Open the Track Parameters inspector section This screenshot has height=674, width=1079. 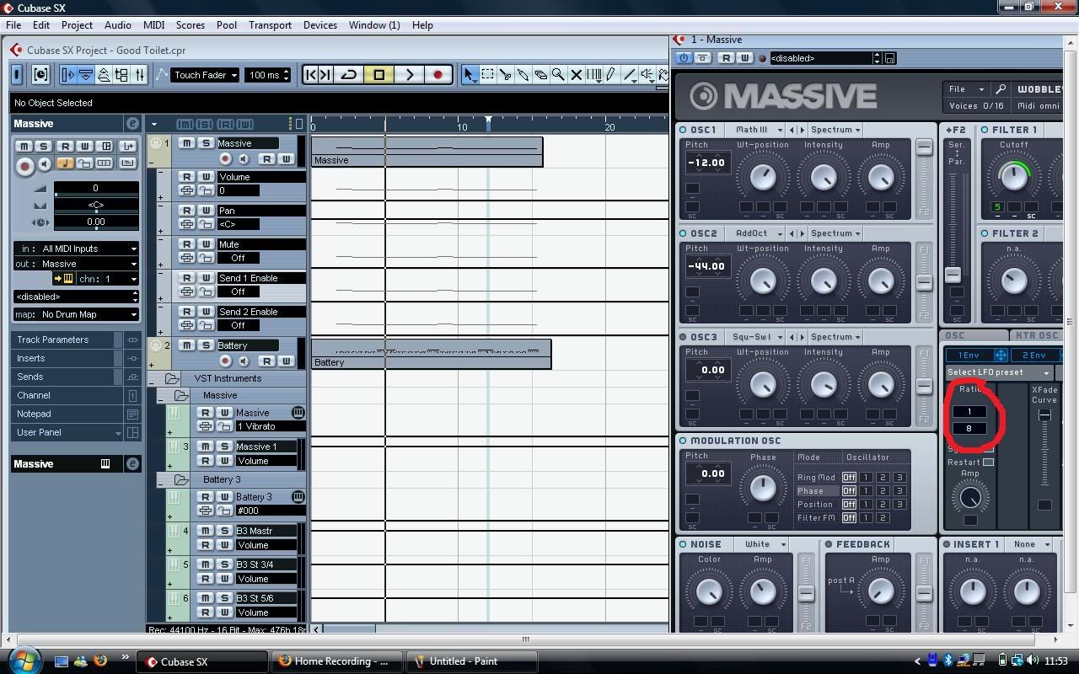tap(75, 340)
